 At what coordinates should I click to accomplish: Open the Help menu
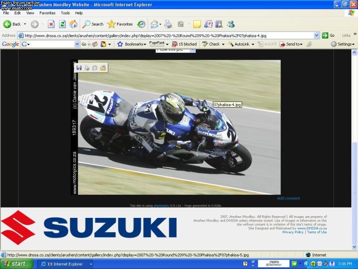79,13
